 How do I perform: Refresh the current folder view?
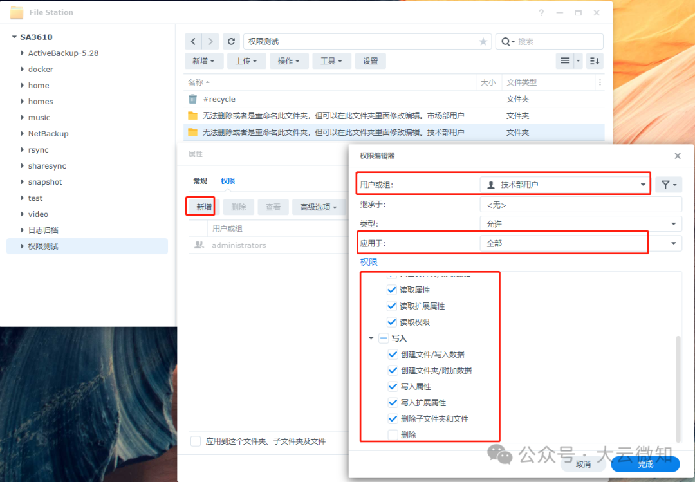pyautogui.click(x=231, y=41)
